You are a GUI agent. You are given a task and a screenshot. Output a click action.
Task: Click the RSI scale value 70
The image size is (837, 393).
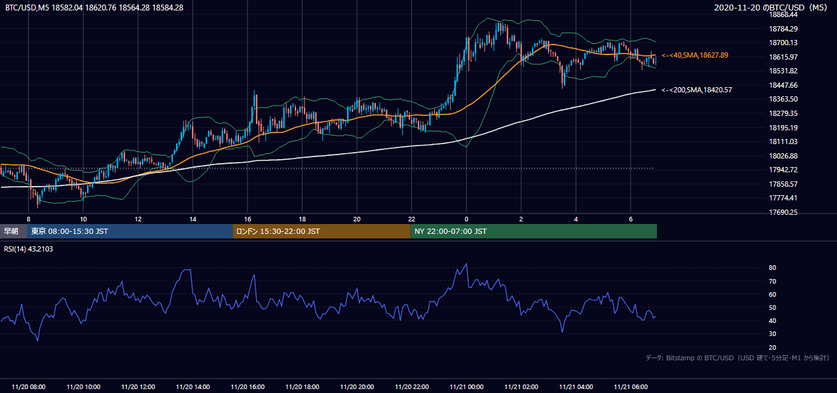click(773, 281)
